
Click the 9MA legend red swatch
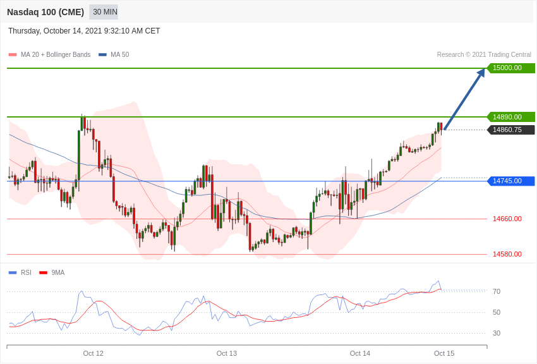coord(44,273)
